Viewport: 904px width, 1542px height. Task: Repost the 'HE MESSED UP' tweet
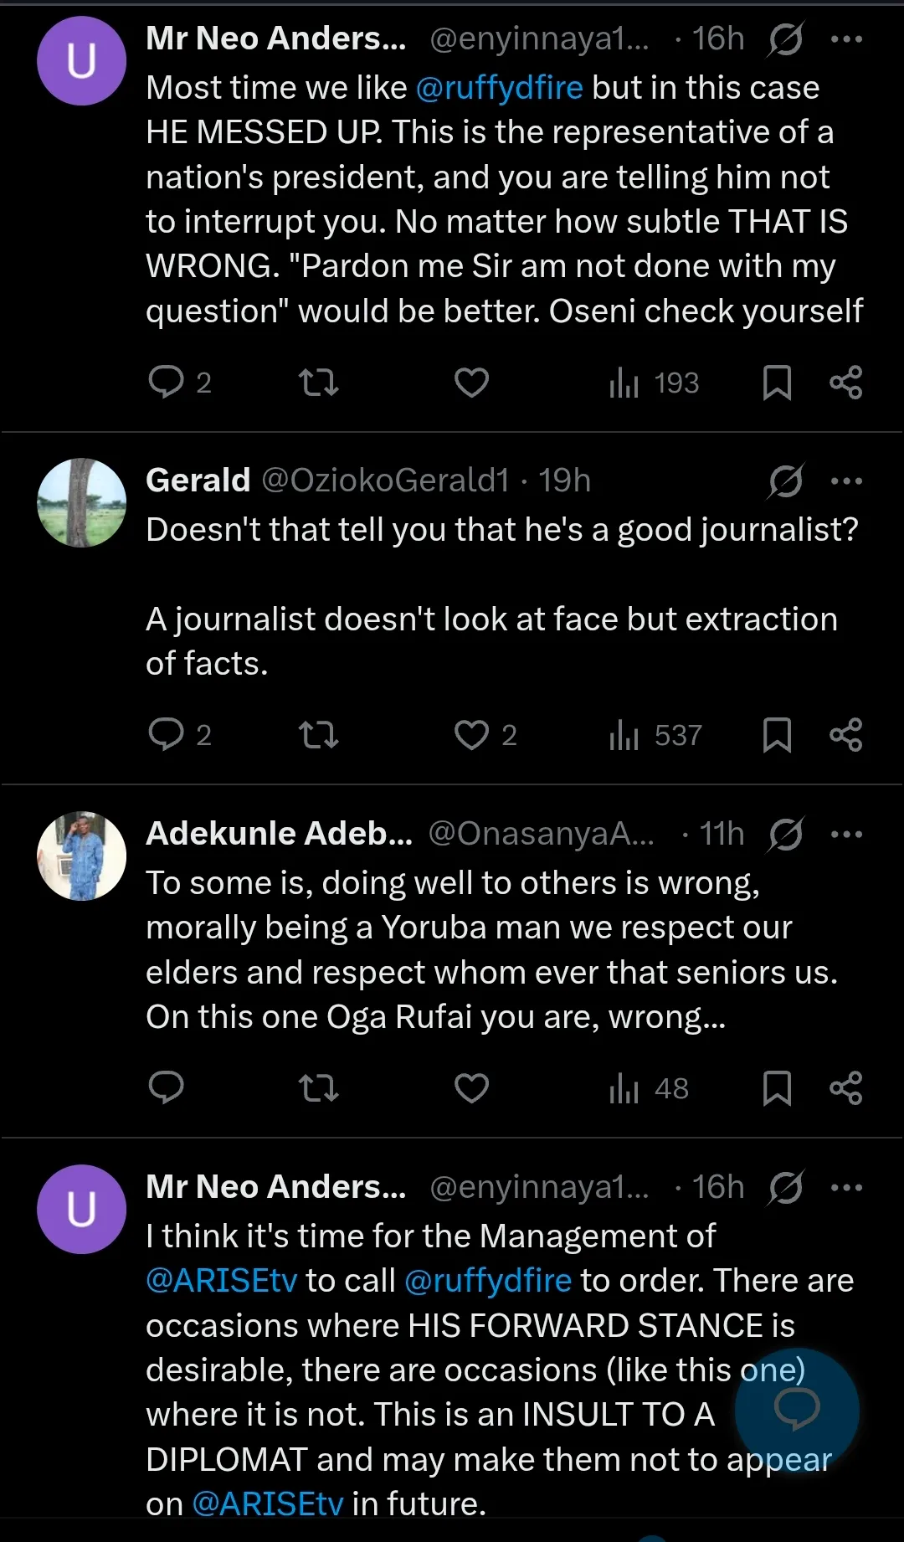318,383
